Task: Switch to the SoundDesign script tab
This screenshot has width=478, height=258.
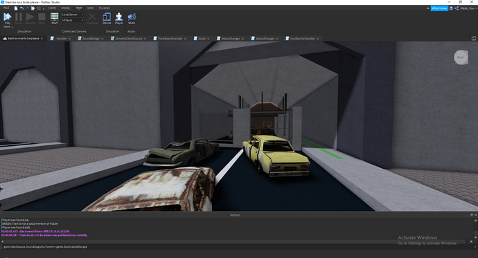Action: 91,39
